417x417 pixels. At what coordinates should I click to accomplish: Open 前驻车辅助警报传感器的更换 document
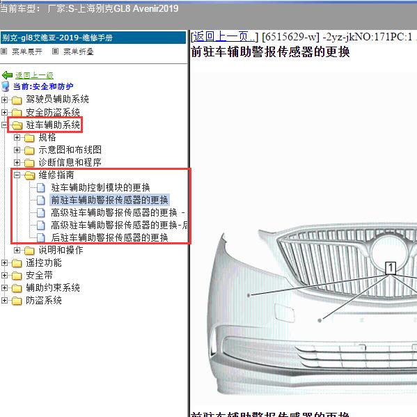tap(109, 200)
